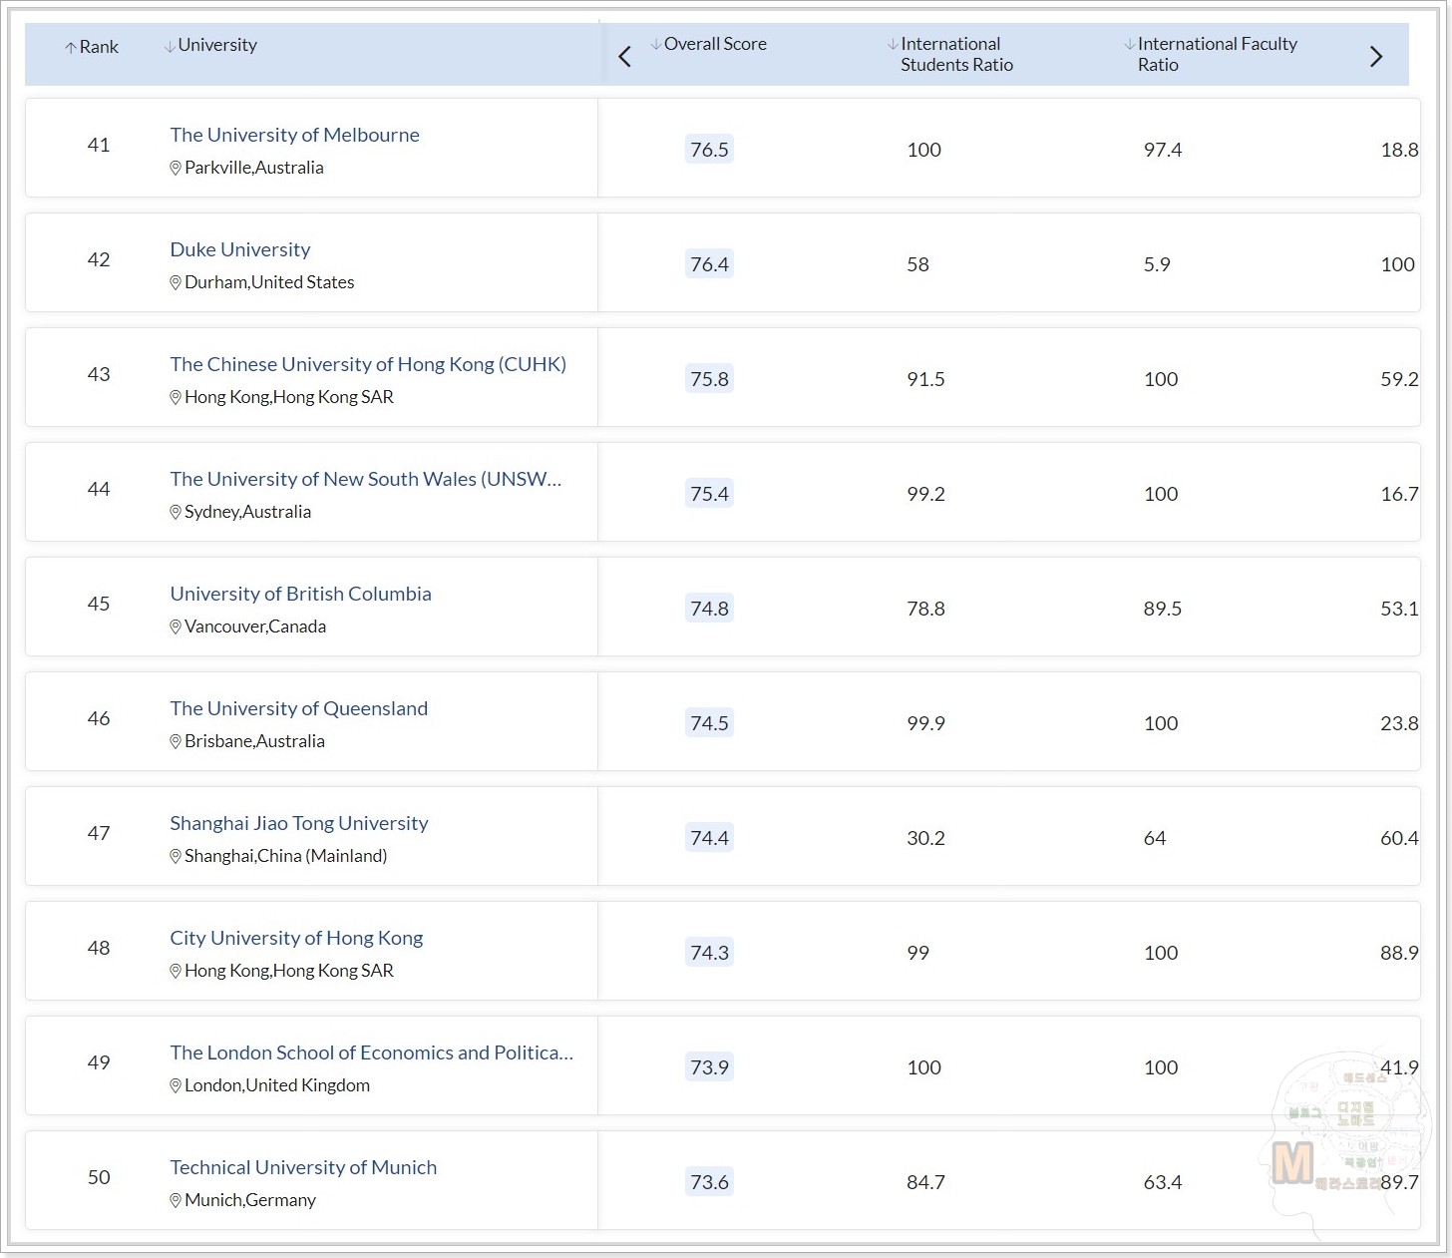Open City University of Hong Kong link
This screenshot has width=1452, height=1258.
tap(296, 938)
